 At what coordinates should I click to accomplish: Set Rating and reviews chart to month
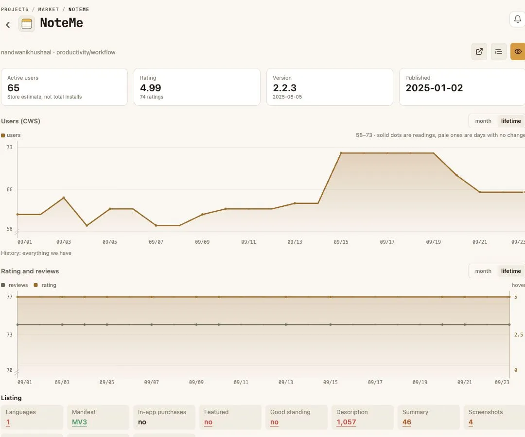click(483, 271)
